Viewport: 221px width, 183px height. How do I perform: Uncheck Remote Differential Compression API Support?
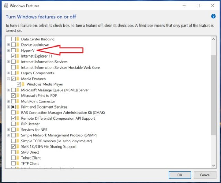click(x=13, y=118)
